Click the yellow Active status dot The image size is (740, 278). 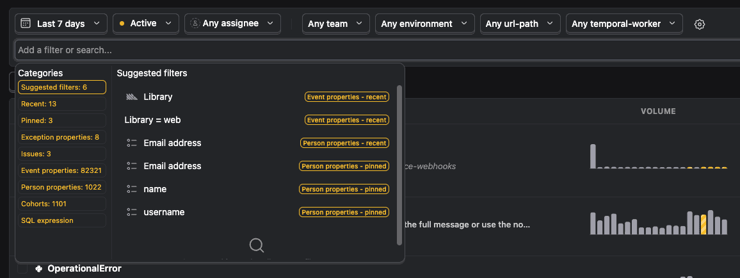tap(122, 24)
